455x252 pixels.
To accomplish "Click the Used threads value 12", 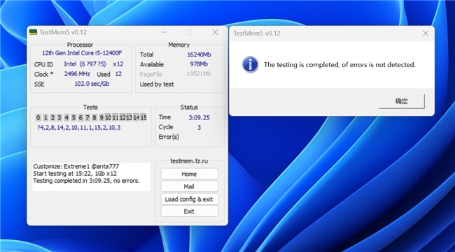I will coord(118,74).
